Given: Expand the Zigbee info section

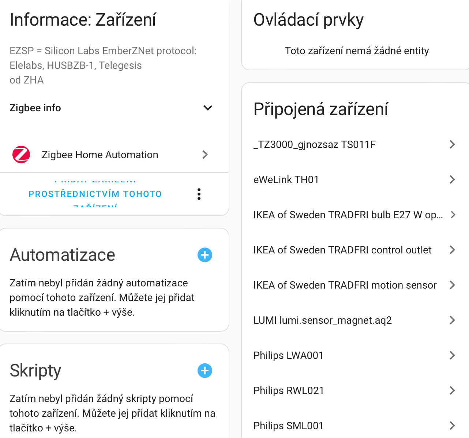Looking at the screenshot, I should [x=35, y=108].
